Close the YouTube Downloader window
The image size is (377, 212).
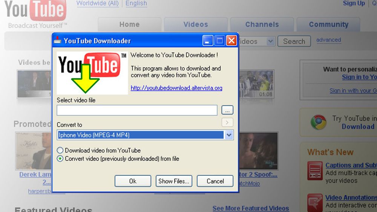(231, 41)
